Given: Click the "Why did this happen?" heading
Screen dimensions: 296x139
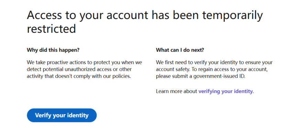Looking at the screenshot, I should (53, 50).
